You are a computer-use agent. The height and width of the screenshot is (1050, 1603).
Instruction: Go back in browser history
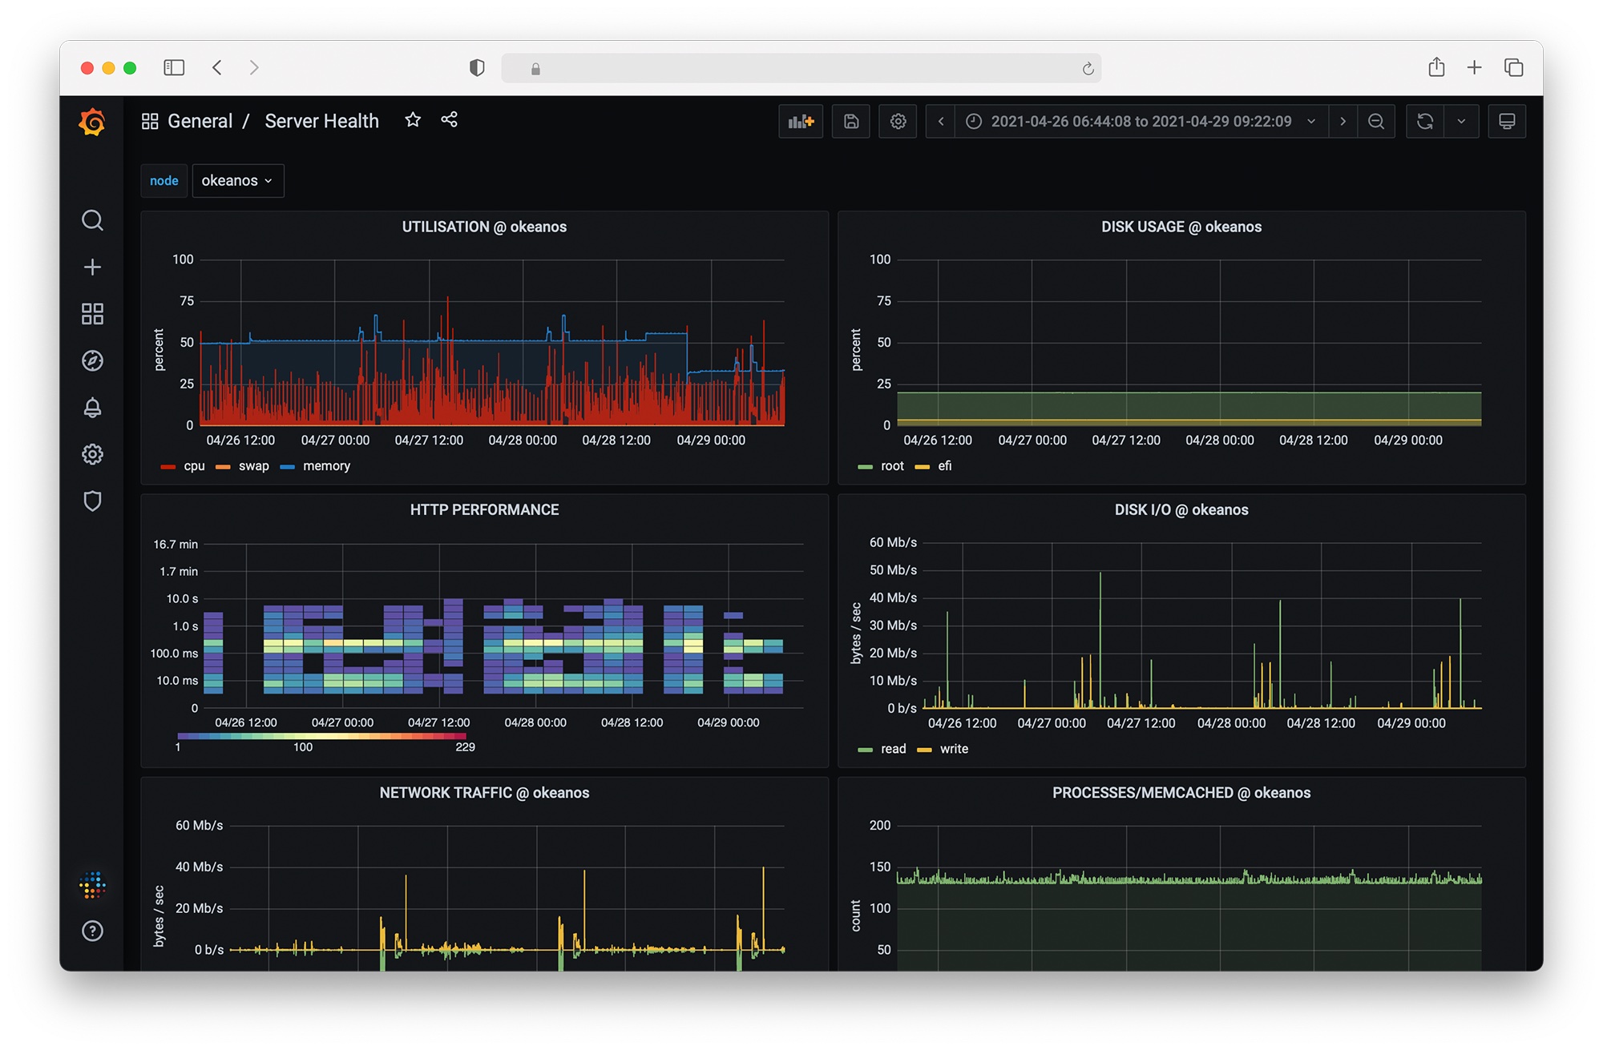point(217,67)
